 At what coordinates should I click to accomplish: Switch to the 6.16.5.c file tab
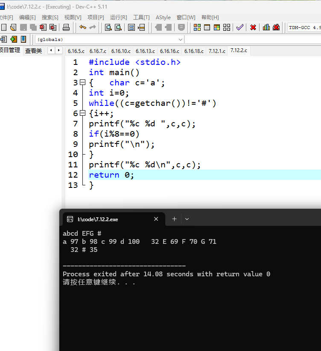[x=76, y=51]
